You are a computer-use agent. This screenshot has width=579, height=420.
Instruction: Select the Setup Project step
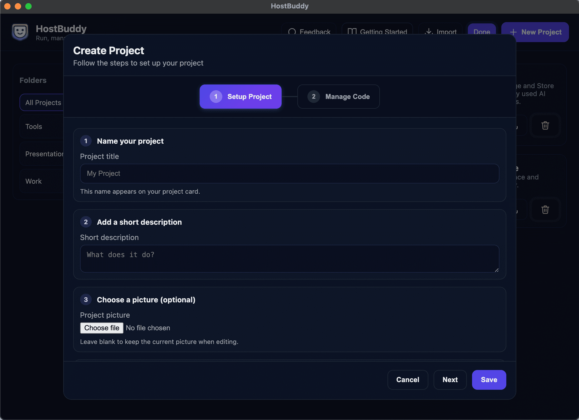coord(240,97)
